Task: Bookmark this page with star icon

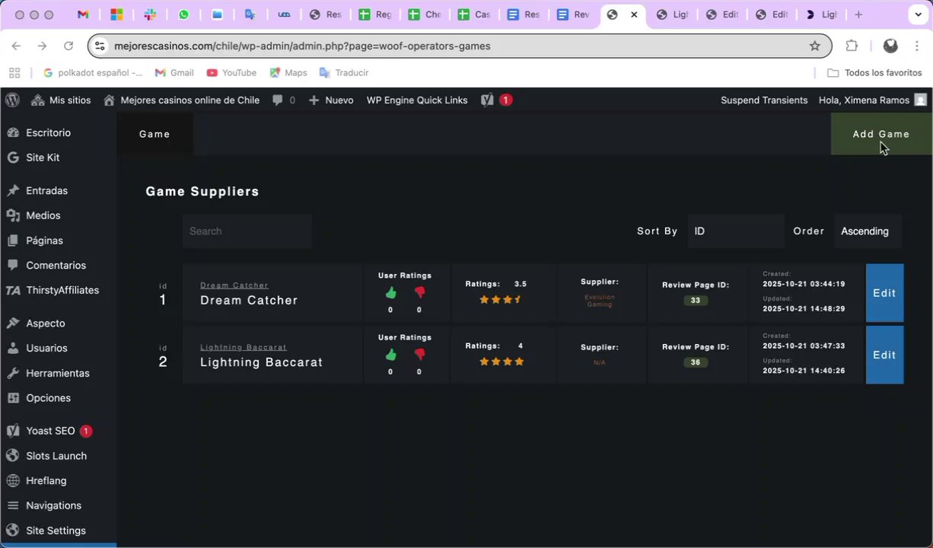Action: [x=815, y=46]
